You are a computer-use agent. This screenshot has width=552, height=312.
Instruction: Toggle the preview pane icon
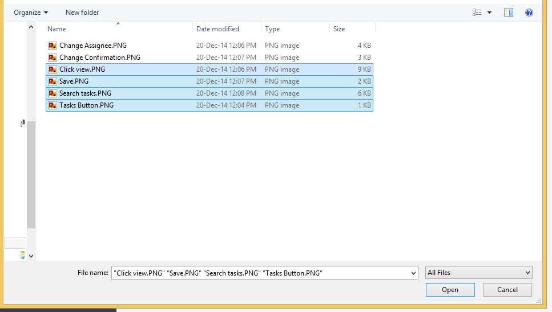point(509,13)
